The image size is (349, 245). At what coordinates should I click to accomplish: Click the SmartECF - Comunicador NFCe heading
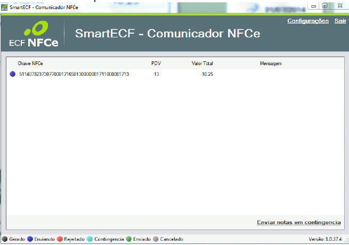pyautogui.click(x=167, y=34)
